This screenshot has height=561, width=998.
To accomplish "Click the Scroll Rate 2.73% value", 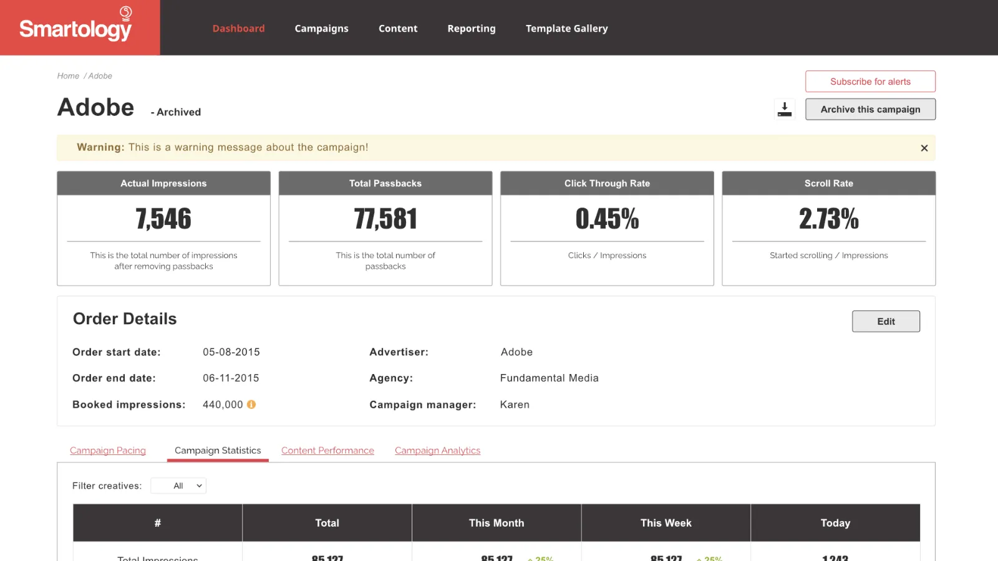I will [x=829, y=219].
